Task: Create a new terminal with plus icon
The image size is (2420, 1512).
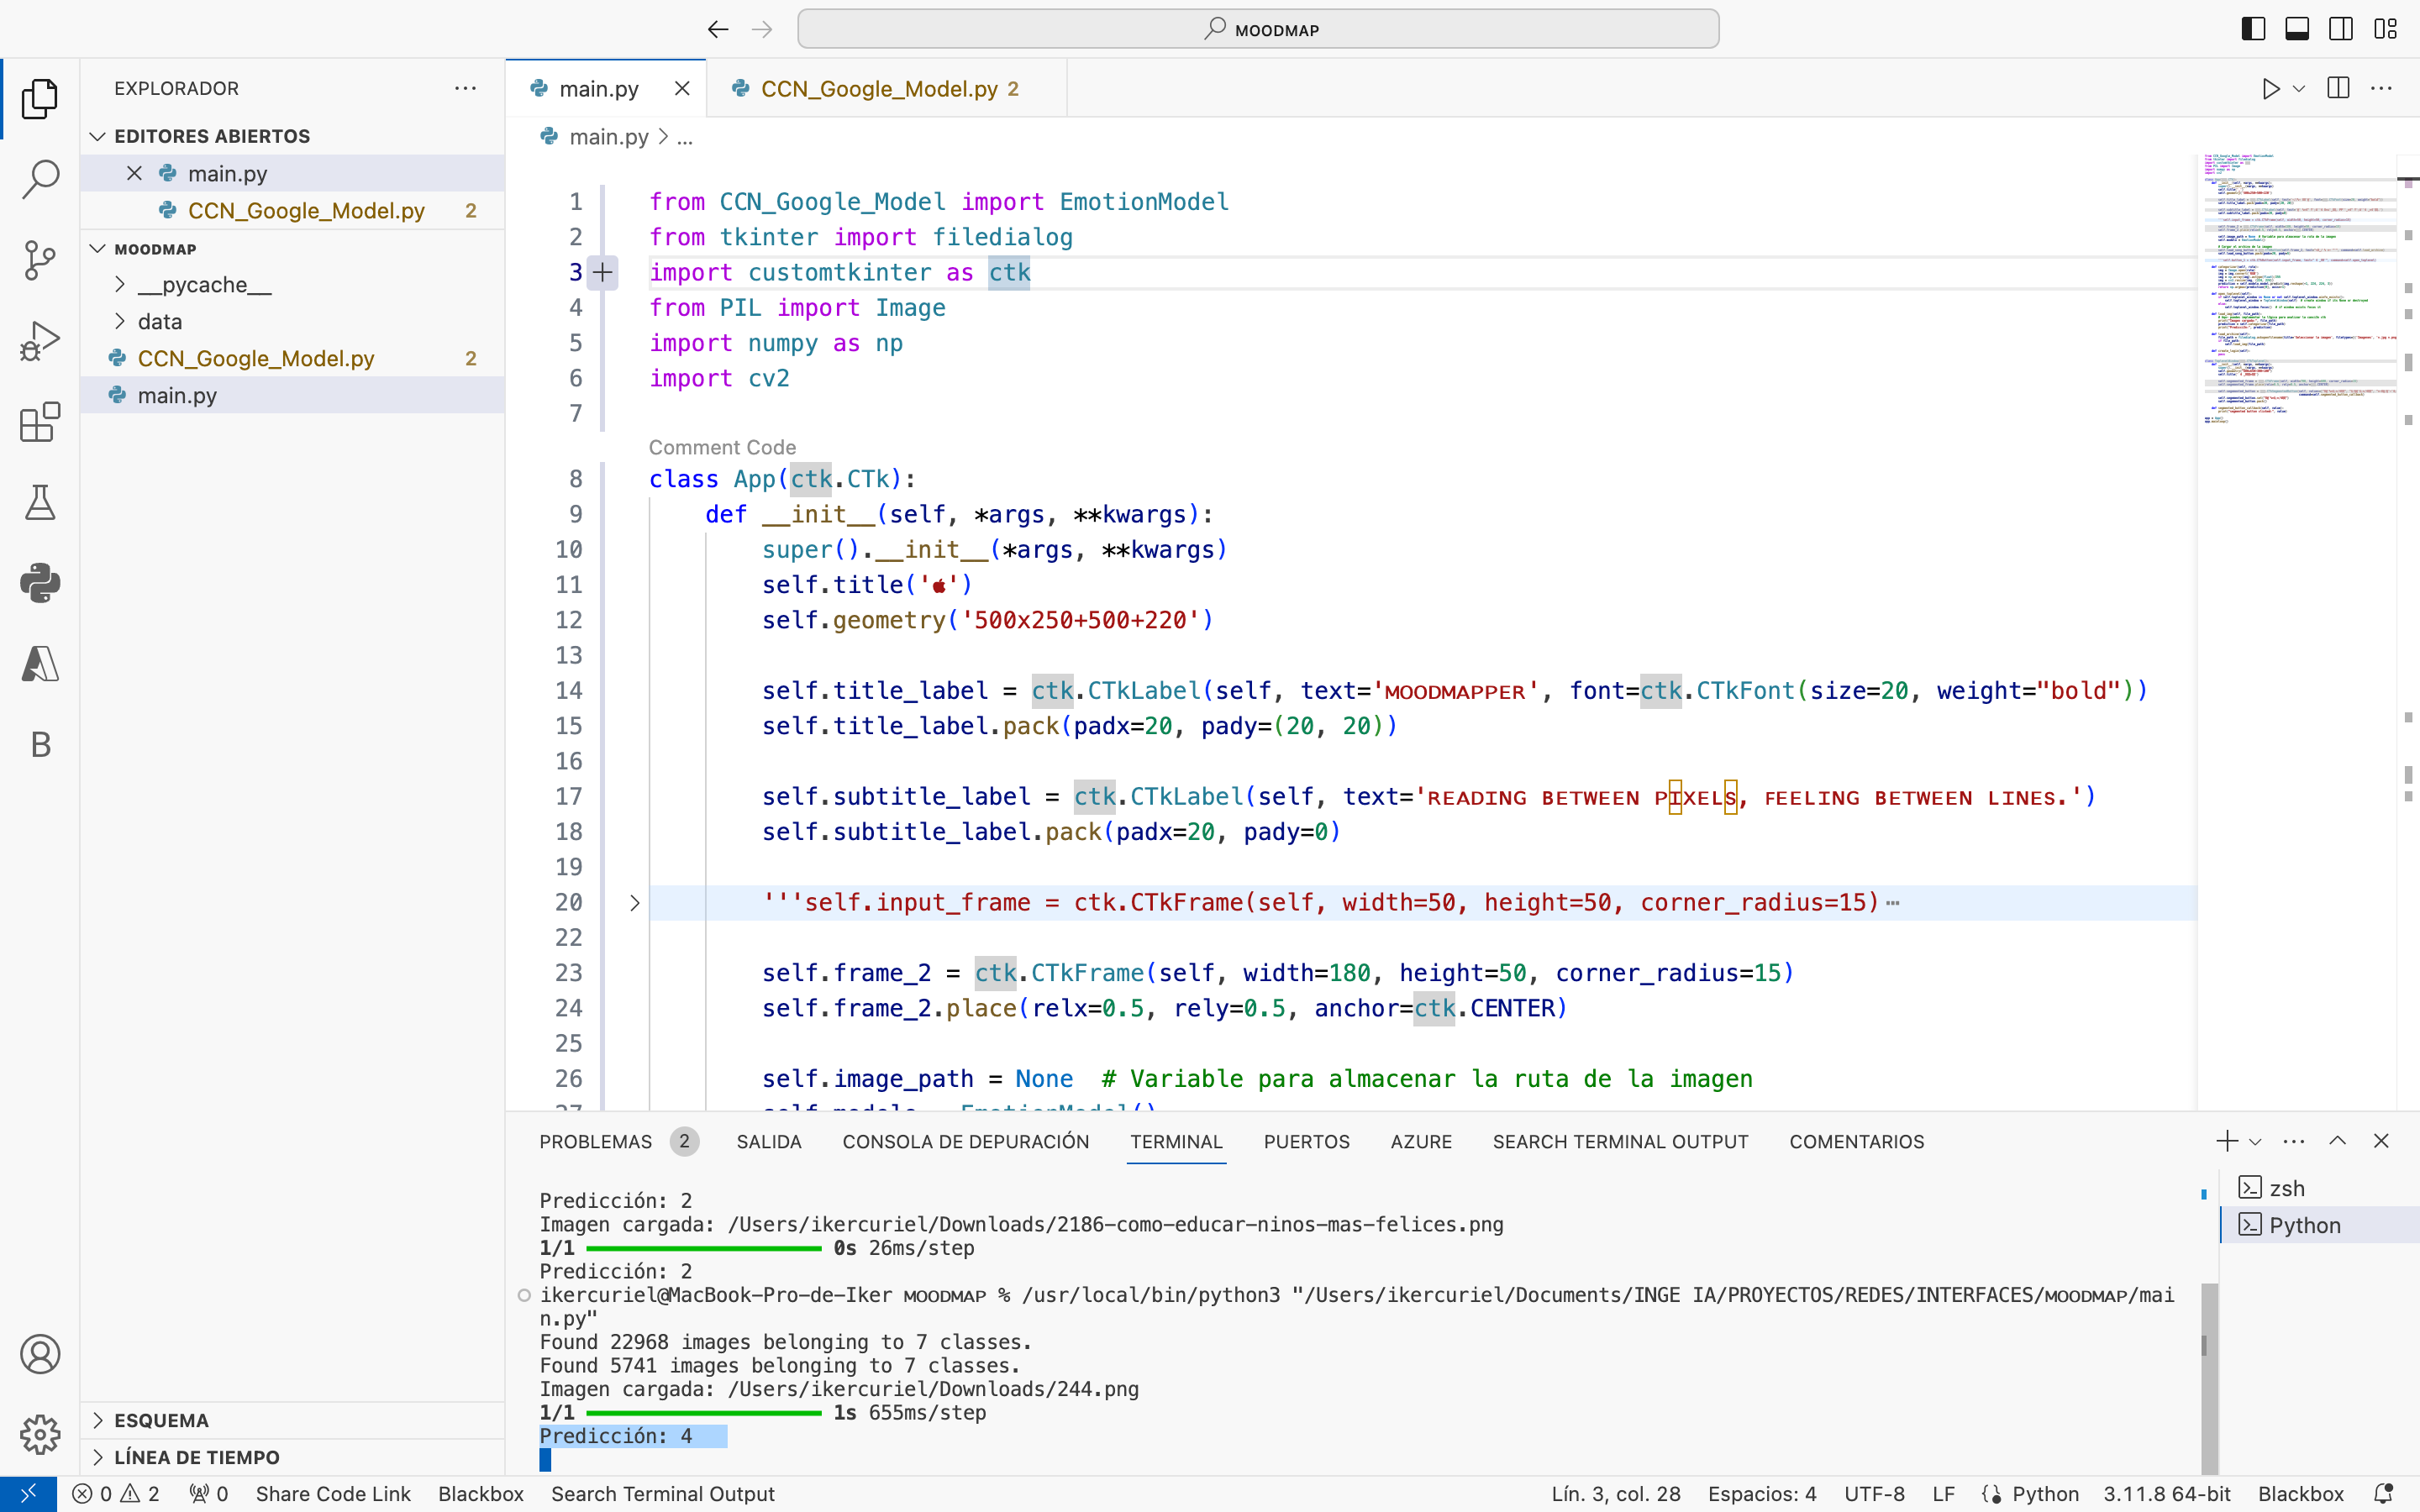Action: tap(2227, 1141)
